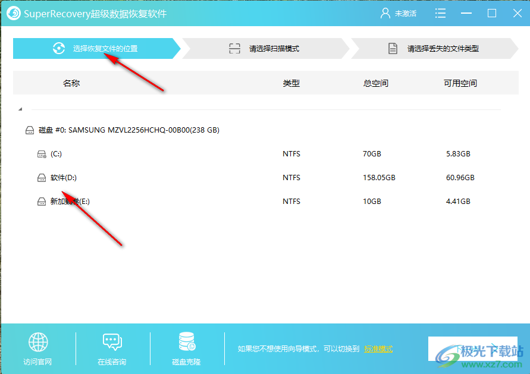This screenshot has width=530, height=374.
Task: Select the 选择恢复文件的位置 step tab
Action: pyautogui.click(x=97, y=48)
